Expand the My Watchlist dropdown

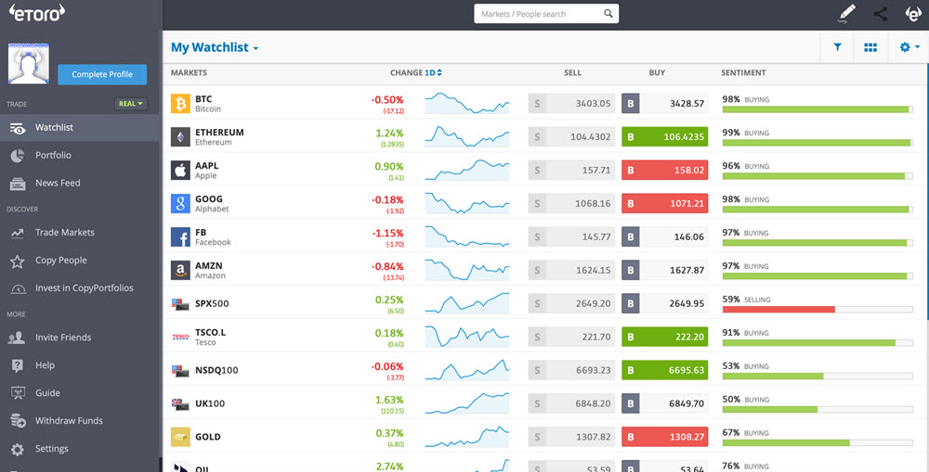tap(215, 47)
